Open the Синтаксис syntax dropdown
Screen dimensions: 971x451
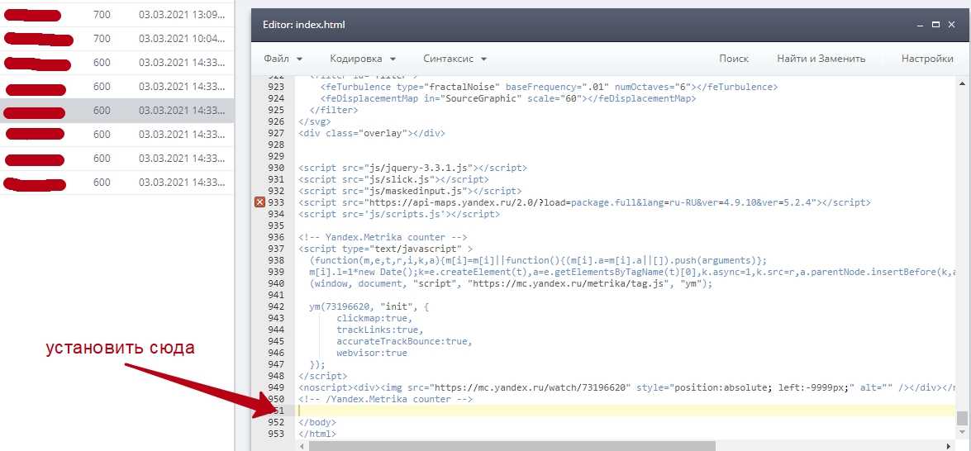[455, 59]
